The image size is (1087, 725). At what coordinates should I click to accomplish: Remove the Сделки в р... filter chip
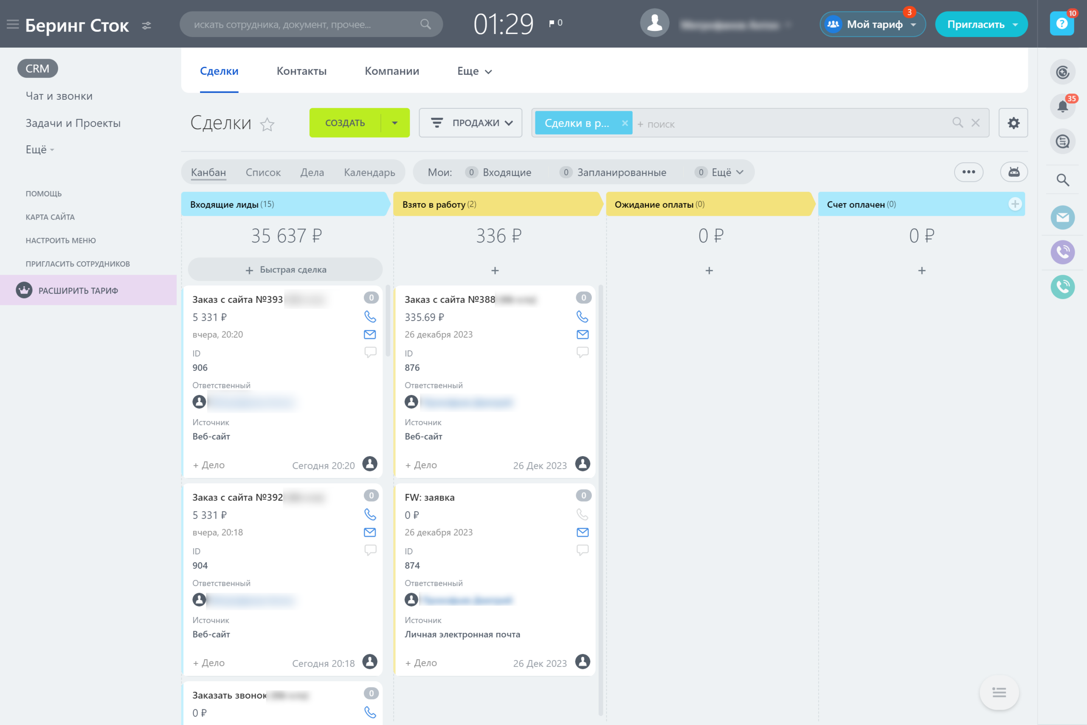coord(624,123)
